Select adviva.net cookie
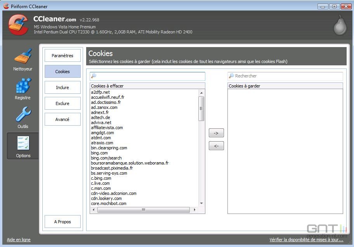Viewport: 354px width, 247px height. pyautogui.click(x=101, y=123)
